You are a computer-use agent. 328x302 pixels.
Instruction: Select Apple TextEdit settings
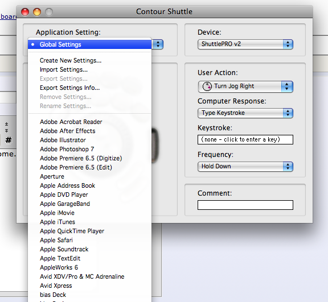89,258
